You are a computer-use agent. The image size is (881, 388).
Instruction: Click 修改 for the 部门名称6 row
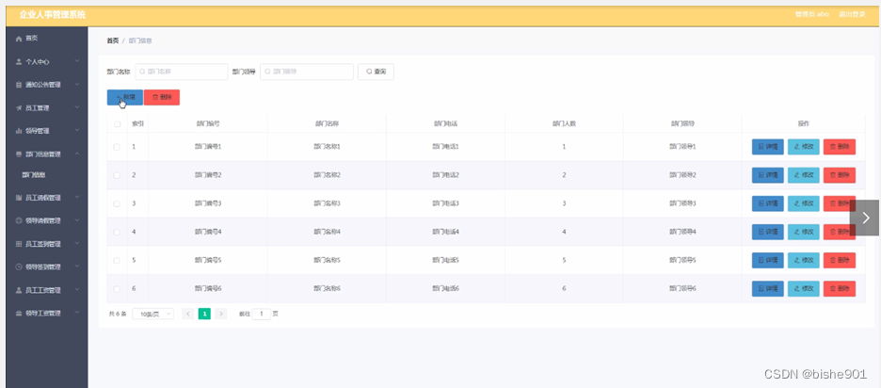(x=804, y=288)
